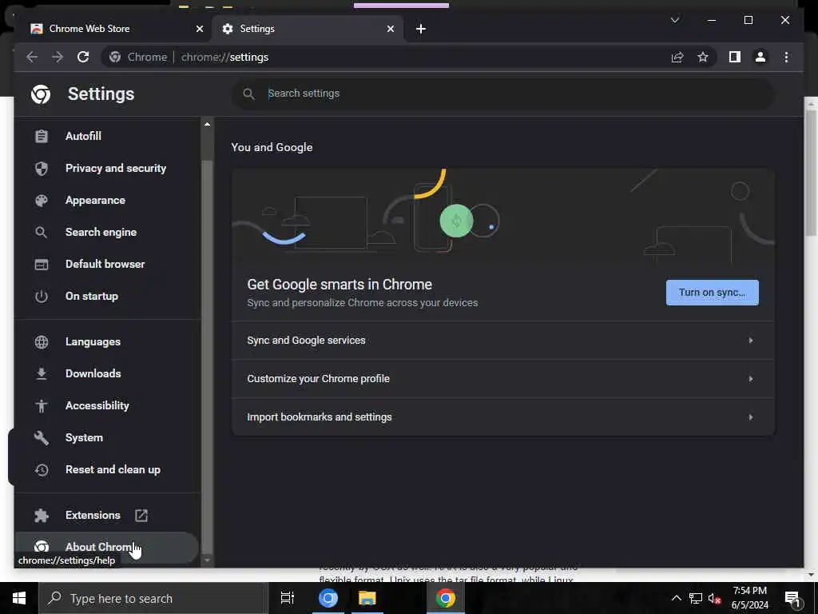Click the Turn on sync button
The width and height of the screenshot is (818, 614).
(x=712, y=293)
